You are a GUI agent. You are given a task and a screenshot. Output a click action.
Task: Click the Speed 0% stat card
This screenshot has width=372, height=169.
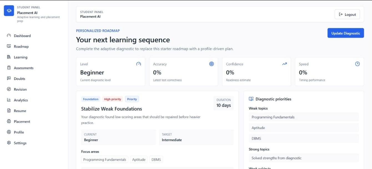330,72
